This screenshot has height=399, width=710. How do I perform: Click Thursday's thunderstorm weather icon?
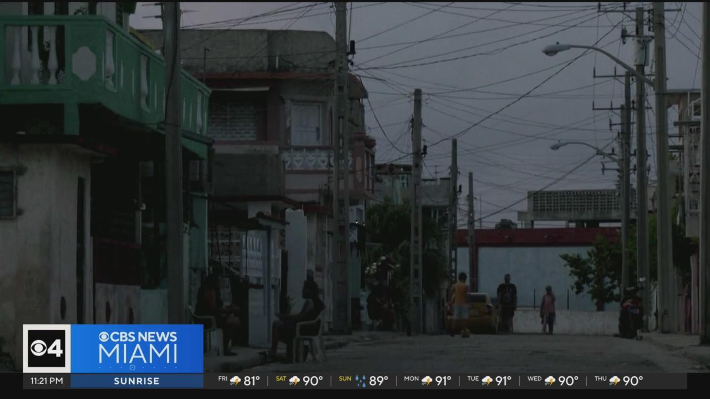click(x=615, y=381)
